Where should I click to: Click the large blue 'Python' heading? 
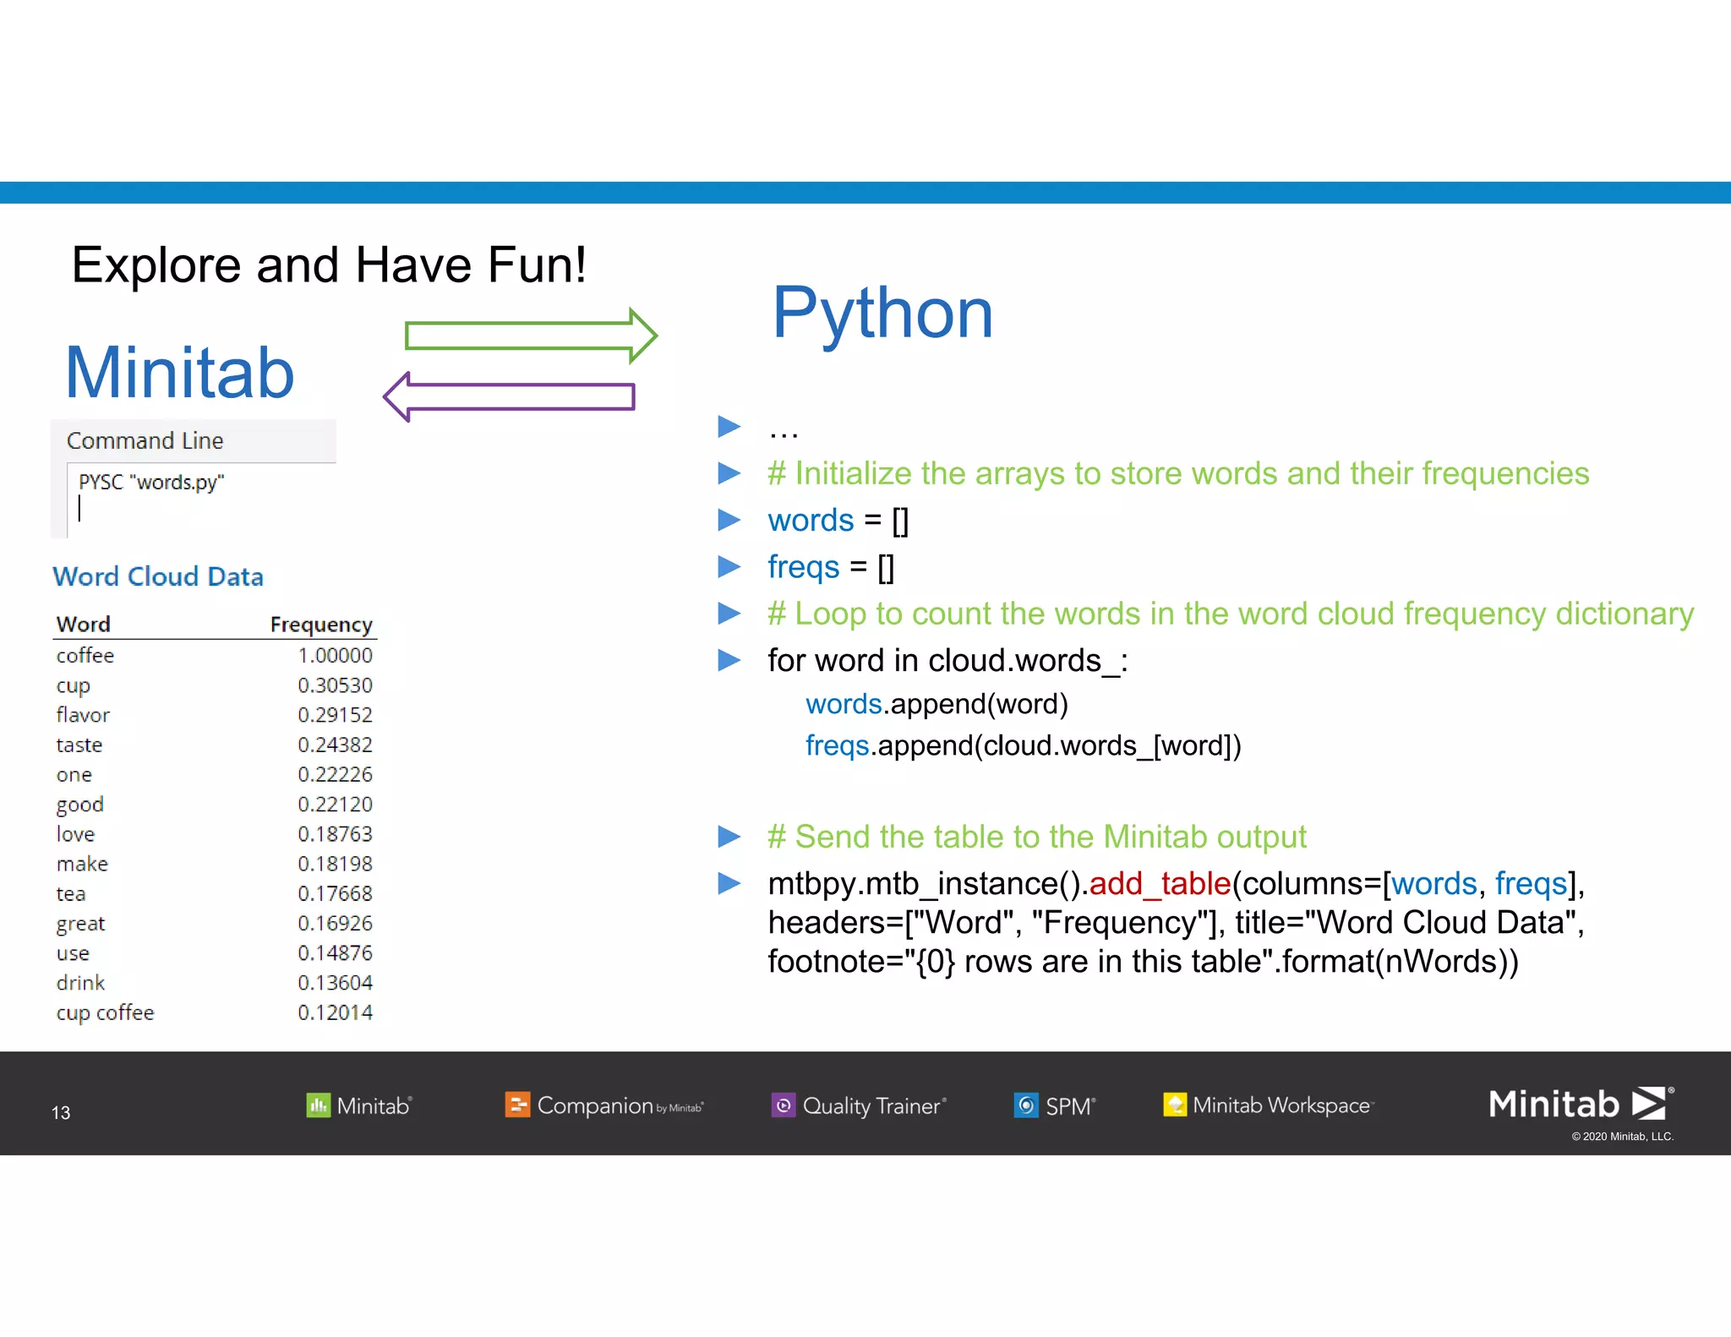(x=882, y=316)
